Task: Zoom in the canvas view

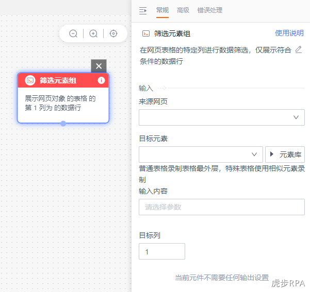Action: 93,33
